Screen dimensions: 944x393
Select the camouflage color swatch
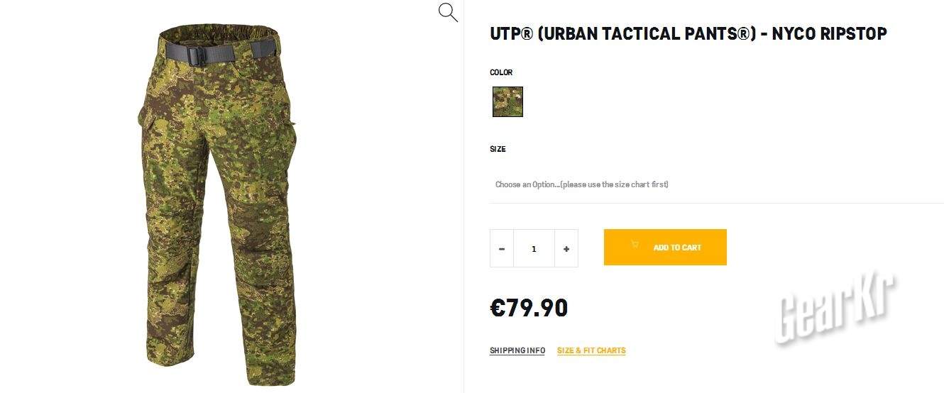point(507,101)
